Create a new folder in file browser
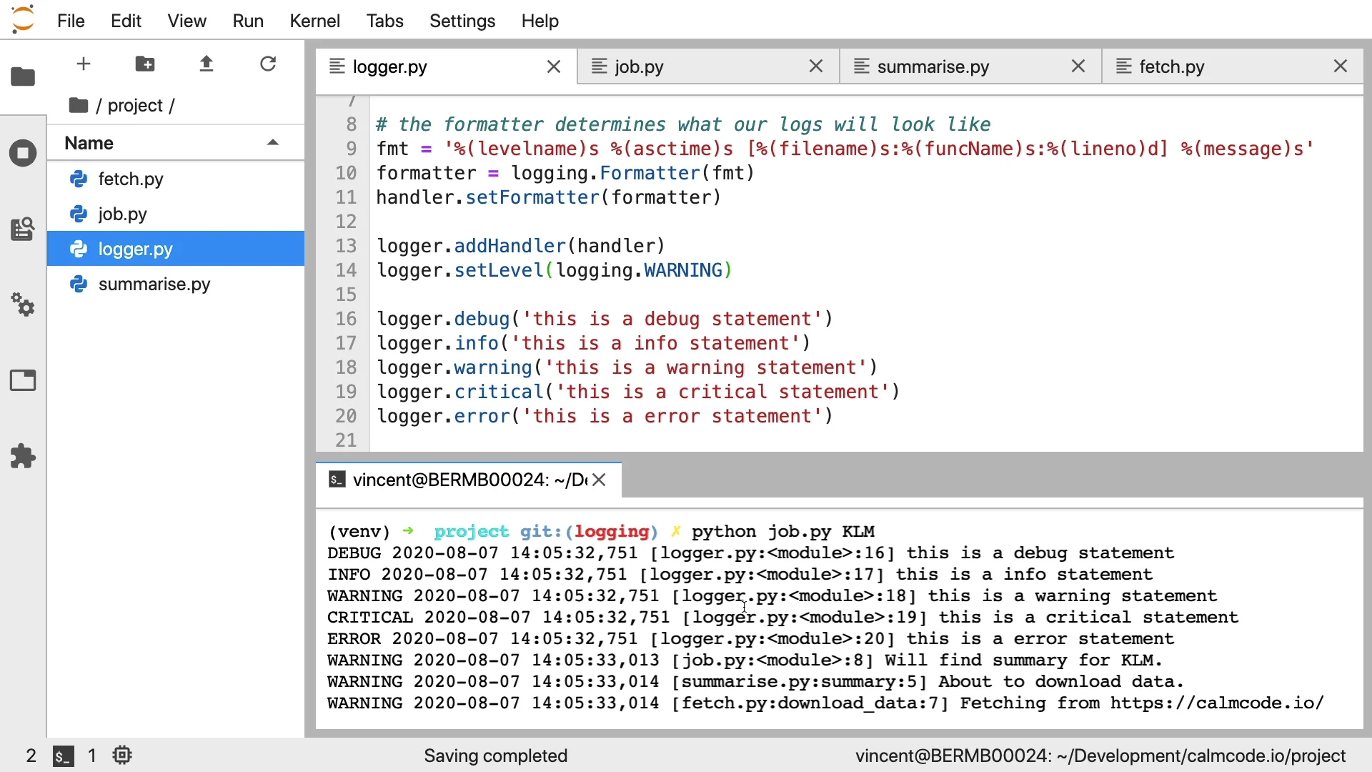Screen dimensions: 1372x772 click(145, 64)
